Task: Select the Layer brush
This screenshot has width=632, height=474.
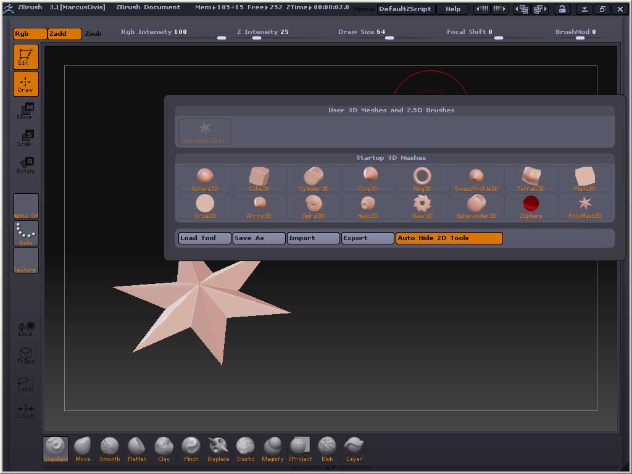Action: (x=354, y=449)
